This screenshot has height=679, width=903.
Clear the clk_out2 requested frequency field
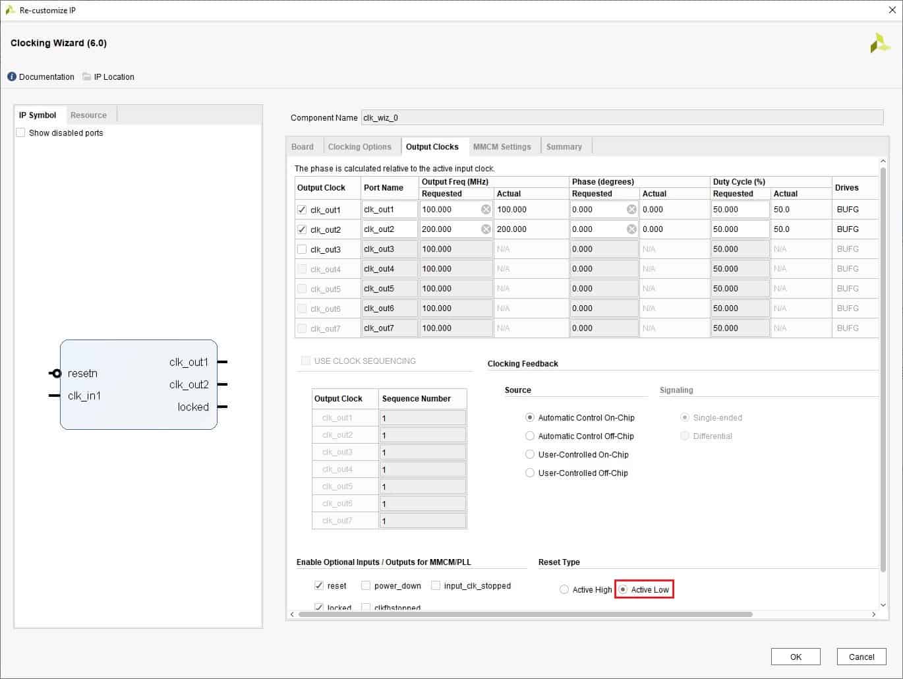pos(486,229)
